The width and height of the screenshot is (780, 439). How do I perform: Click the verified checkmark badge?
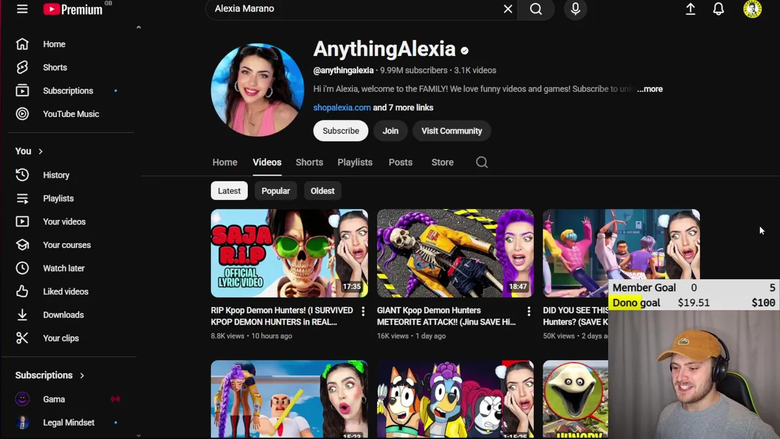coord(464,51)
